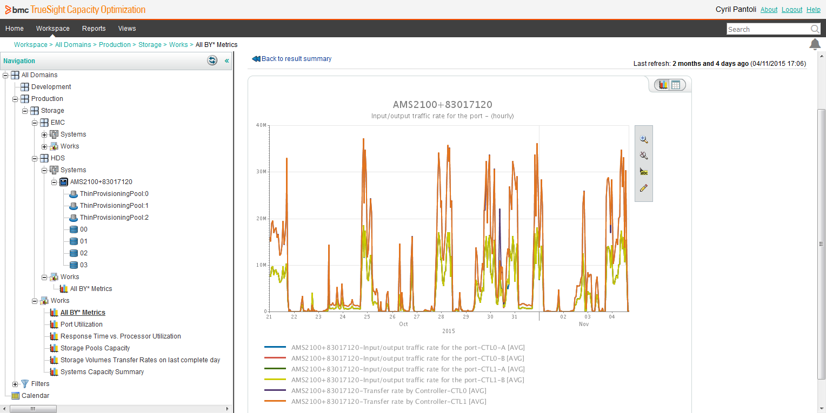826x413 pixels.
Task: Select ThinProvisioningPool:1 in the tree
Action: pyautogui.click(x=114, y=206)
